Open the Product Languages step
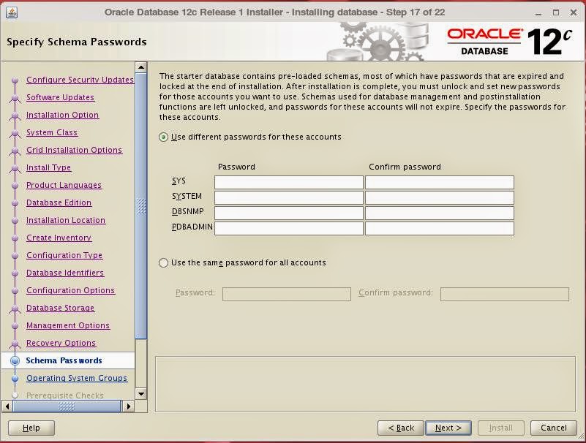 coord(64,185)
